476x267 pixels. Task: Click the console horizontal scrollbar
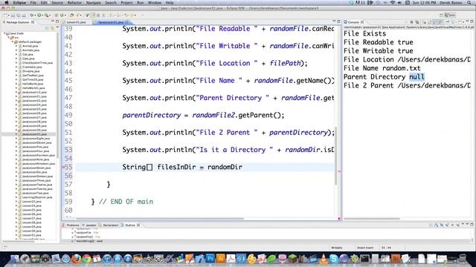[372, 219]
